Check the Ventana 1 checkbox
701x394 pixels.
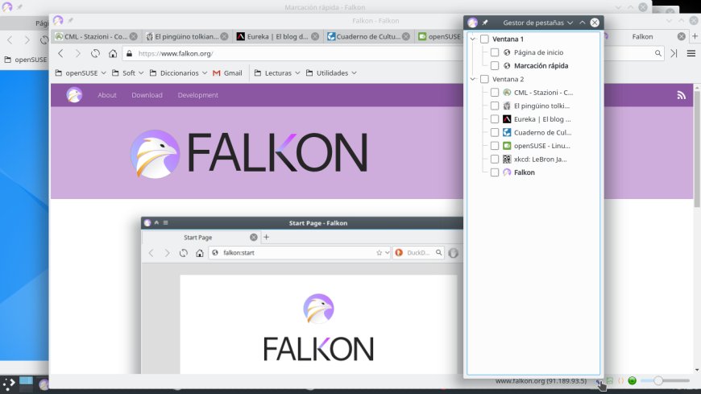click(484, 39)
